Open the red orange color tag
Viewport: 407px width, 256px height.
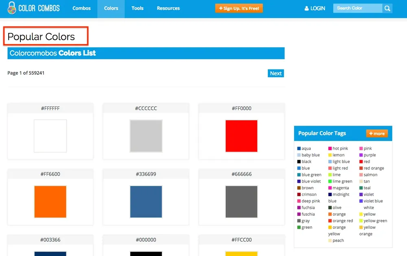click(374, 168)
